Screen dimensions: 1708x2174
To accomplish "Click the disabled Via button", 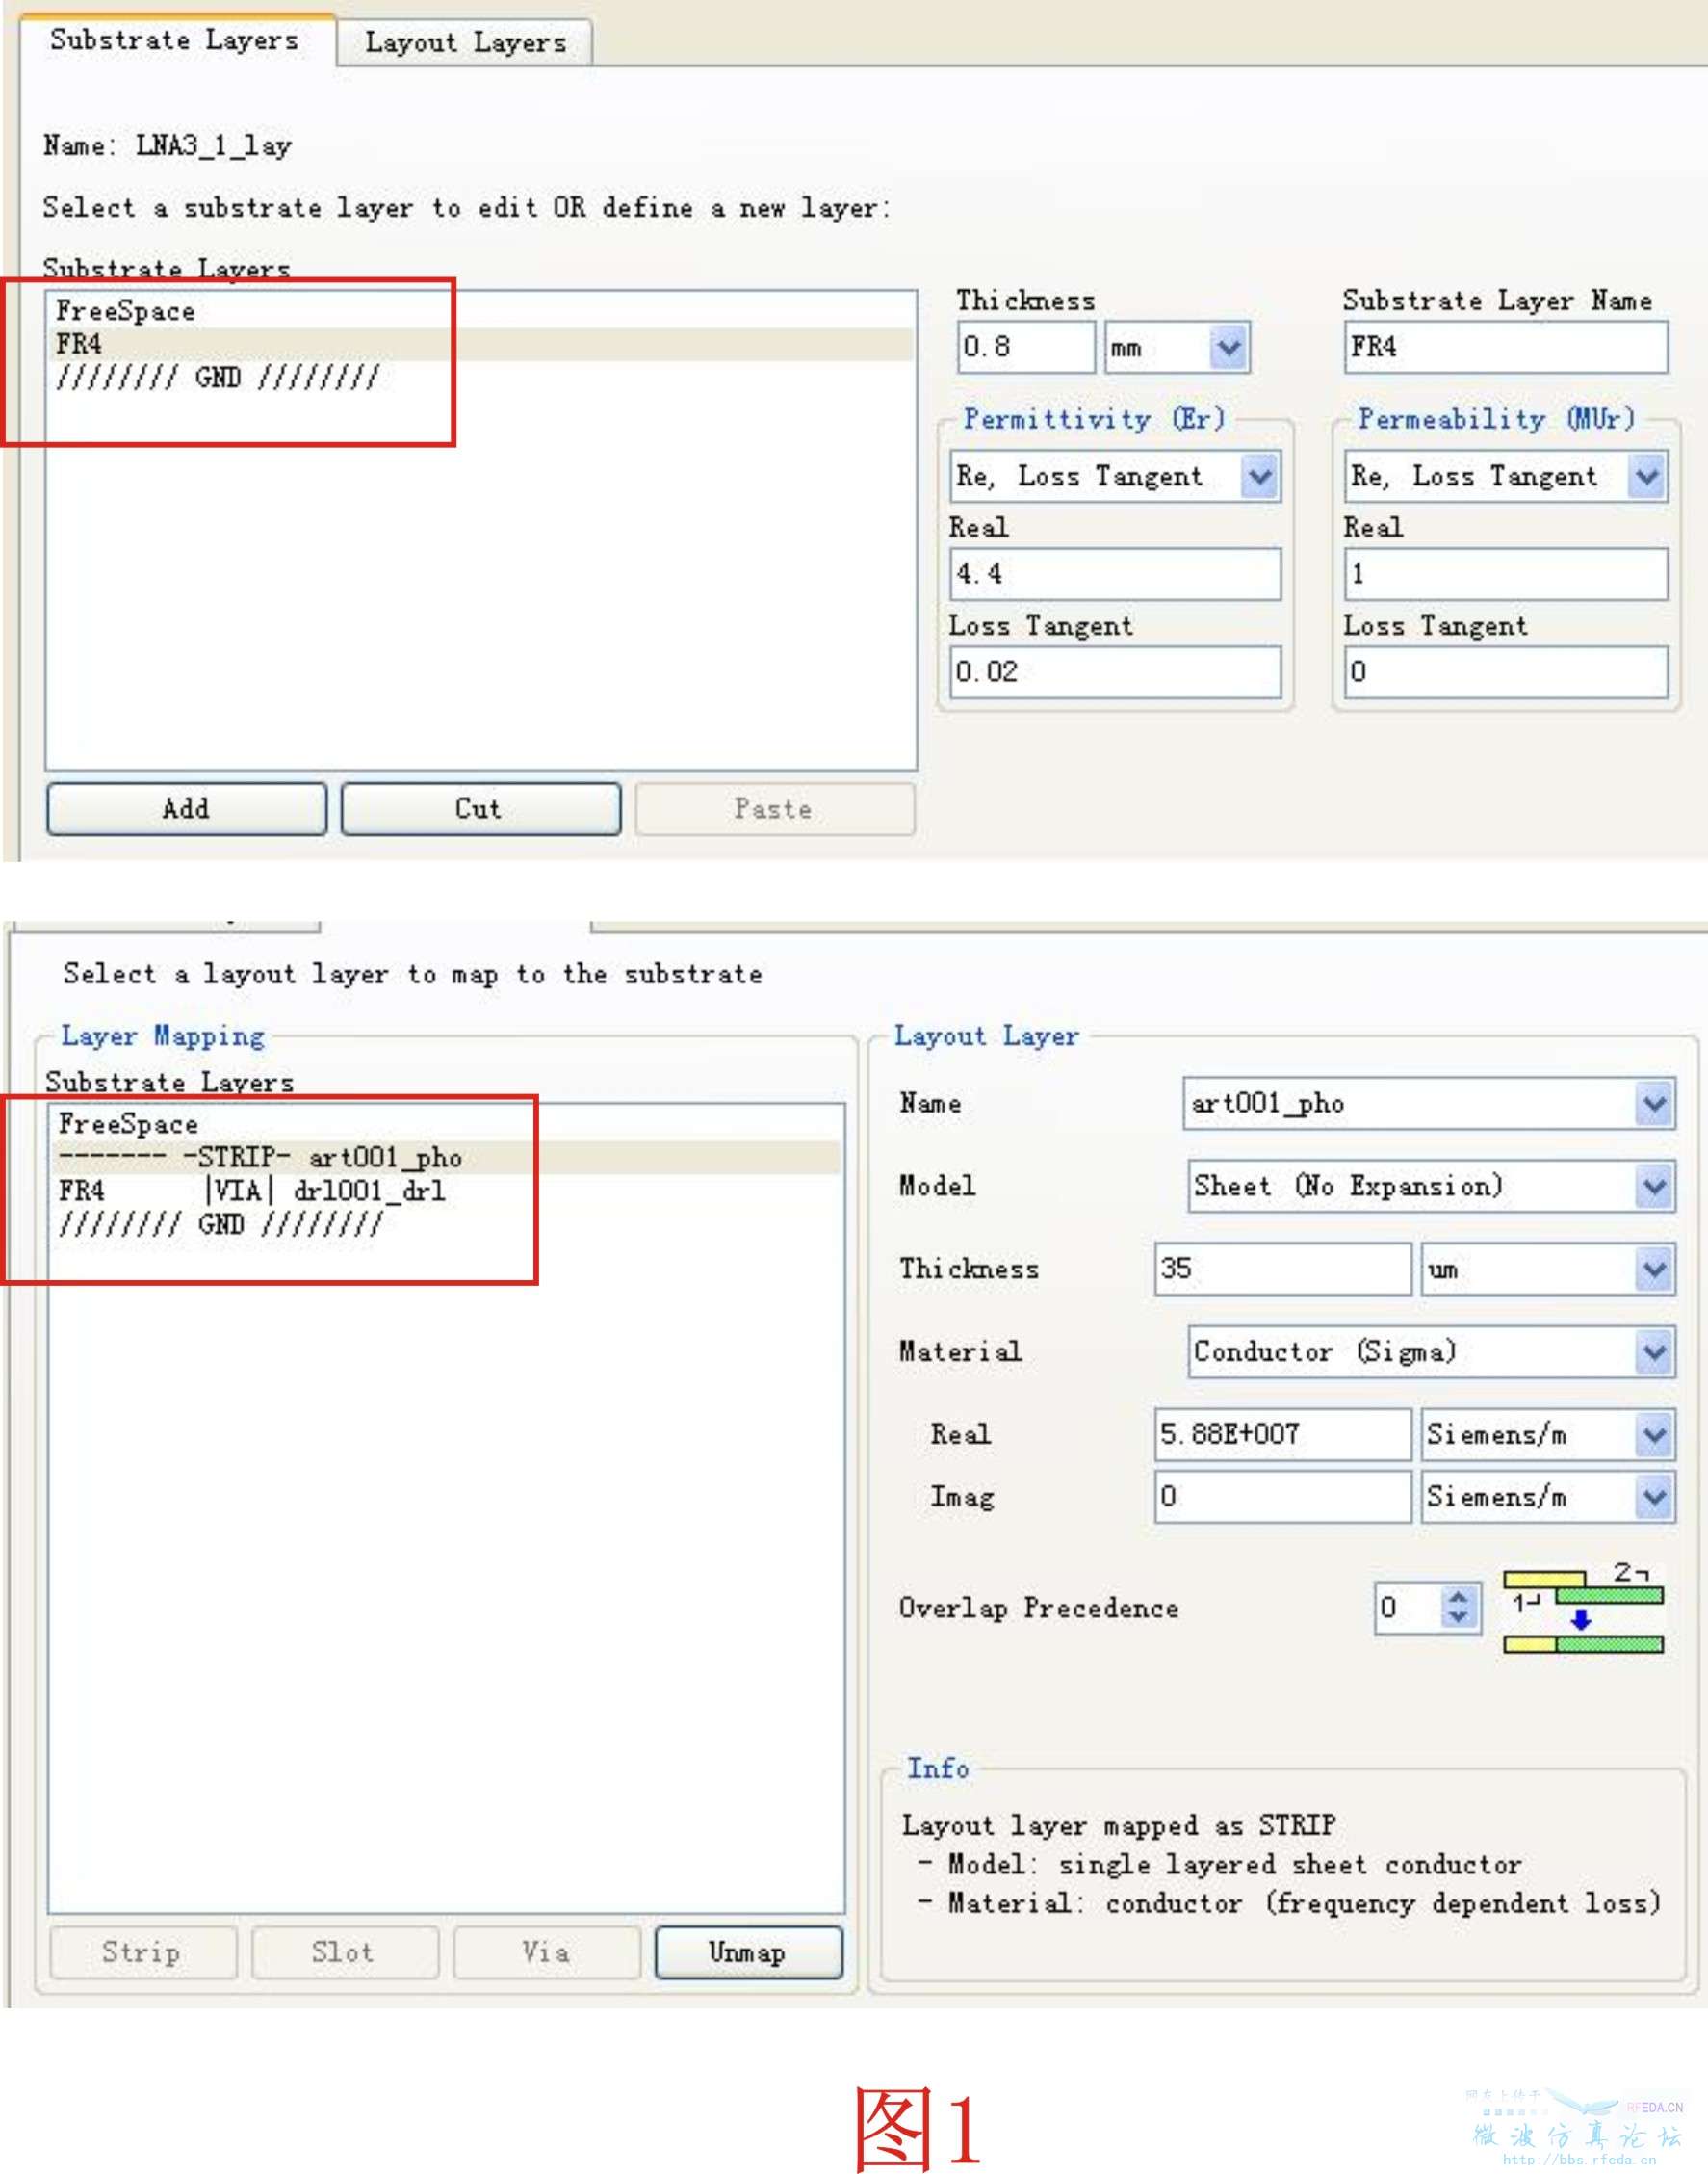I will pyautogui.click(x=547, y=1951).
